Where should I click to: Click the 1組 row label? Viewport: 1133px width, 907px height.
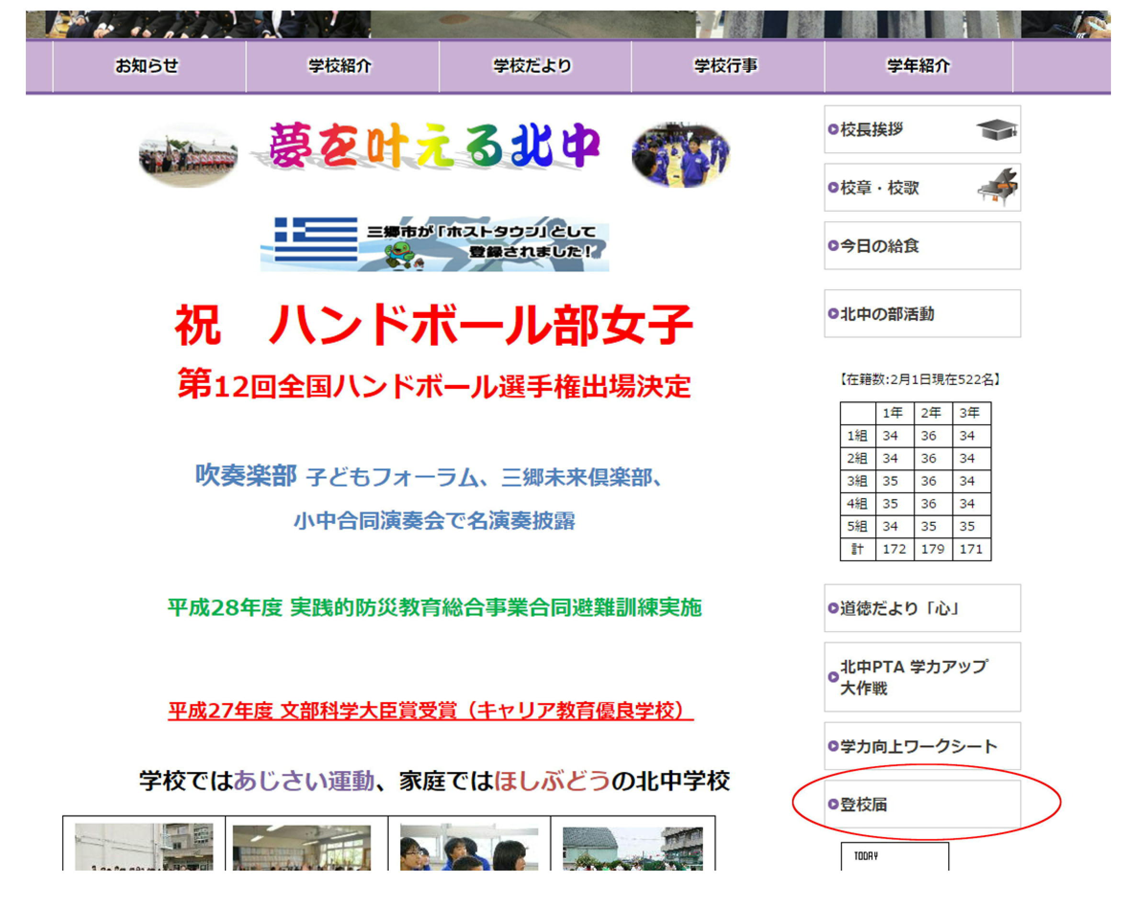(x=858, y=436)
